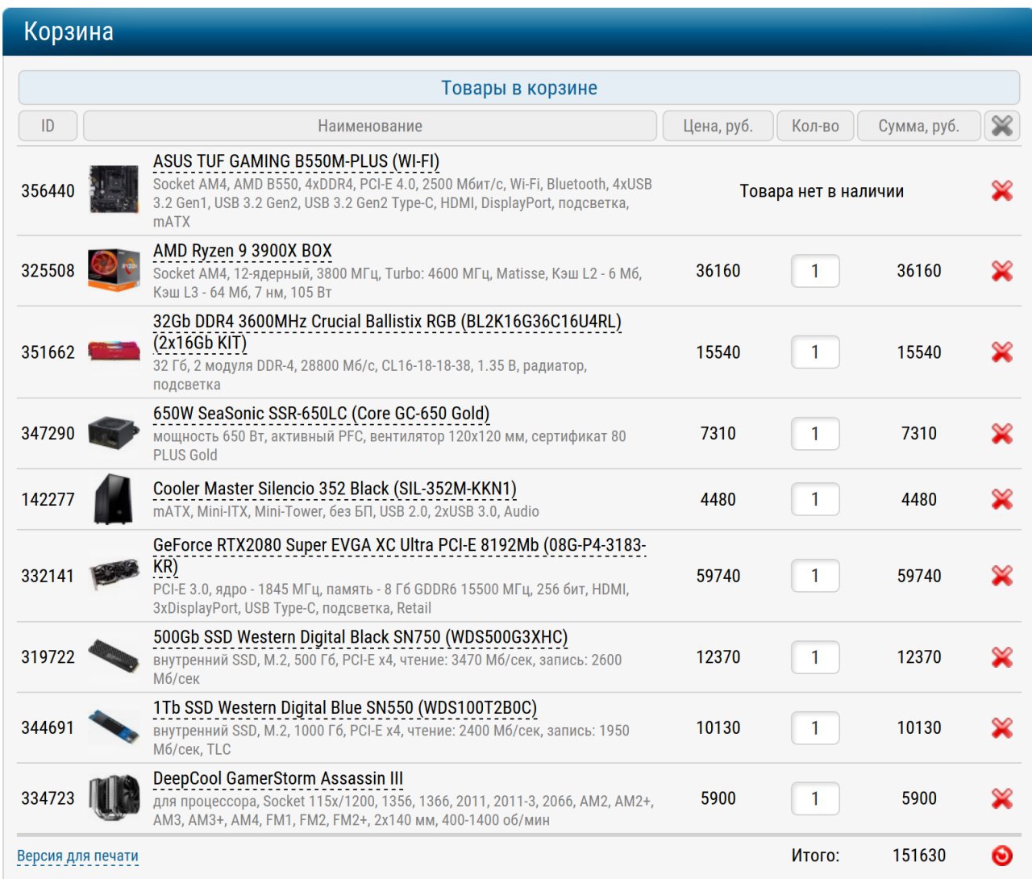Click product ID 332141
The image size is (1032, 879).
coord(48,576)
